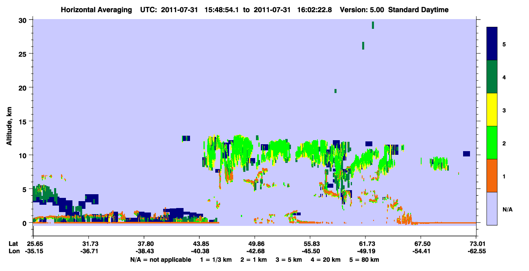
Task: Click latitude value '43.85'
Action: tap(199, 243)
